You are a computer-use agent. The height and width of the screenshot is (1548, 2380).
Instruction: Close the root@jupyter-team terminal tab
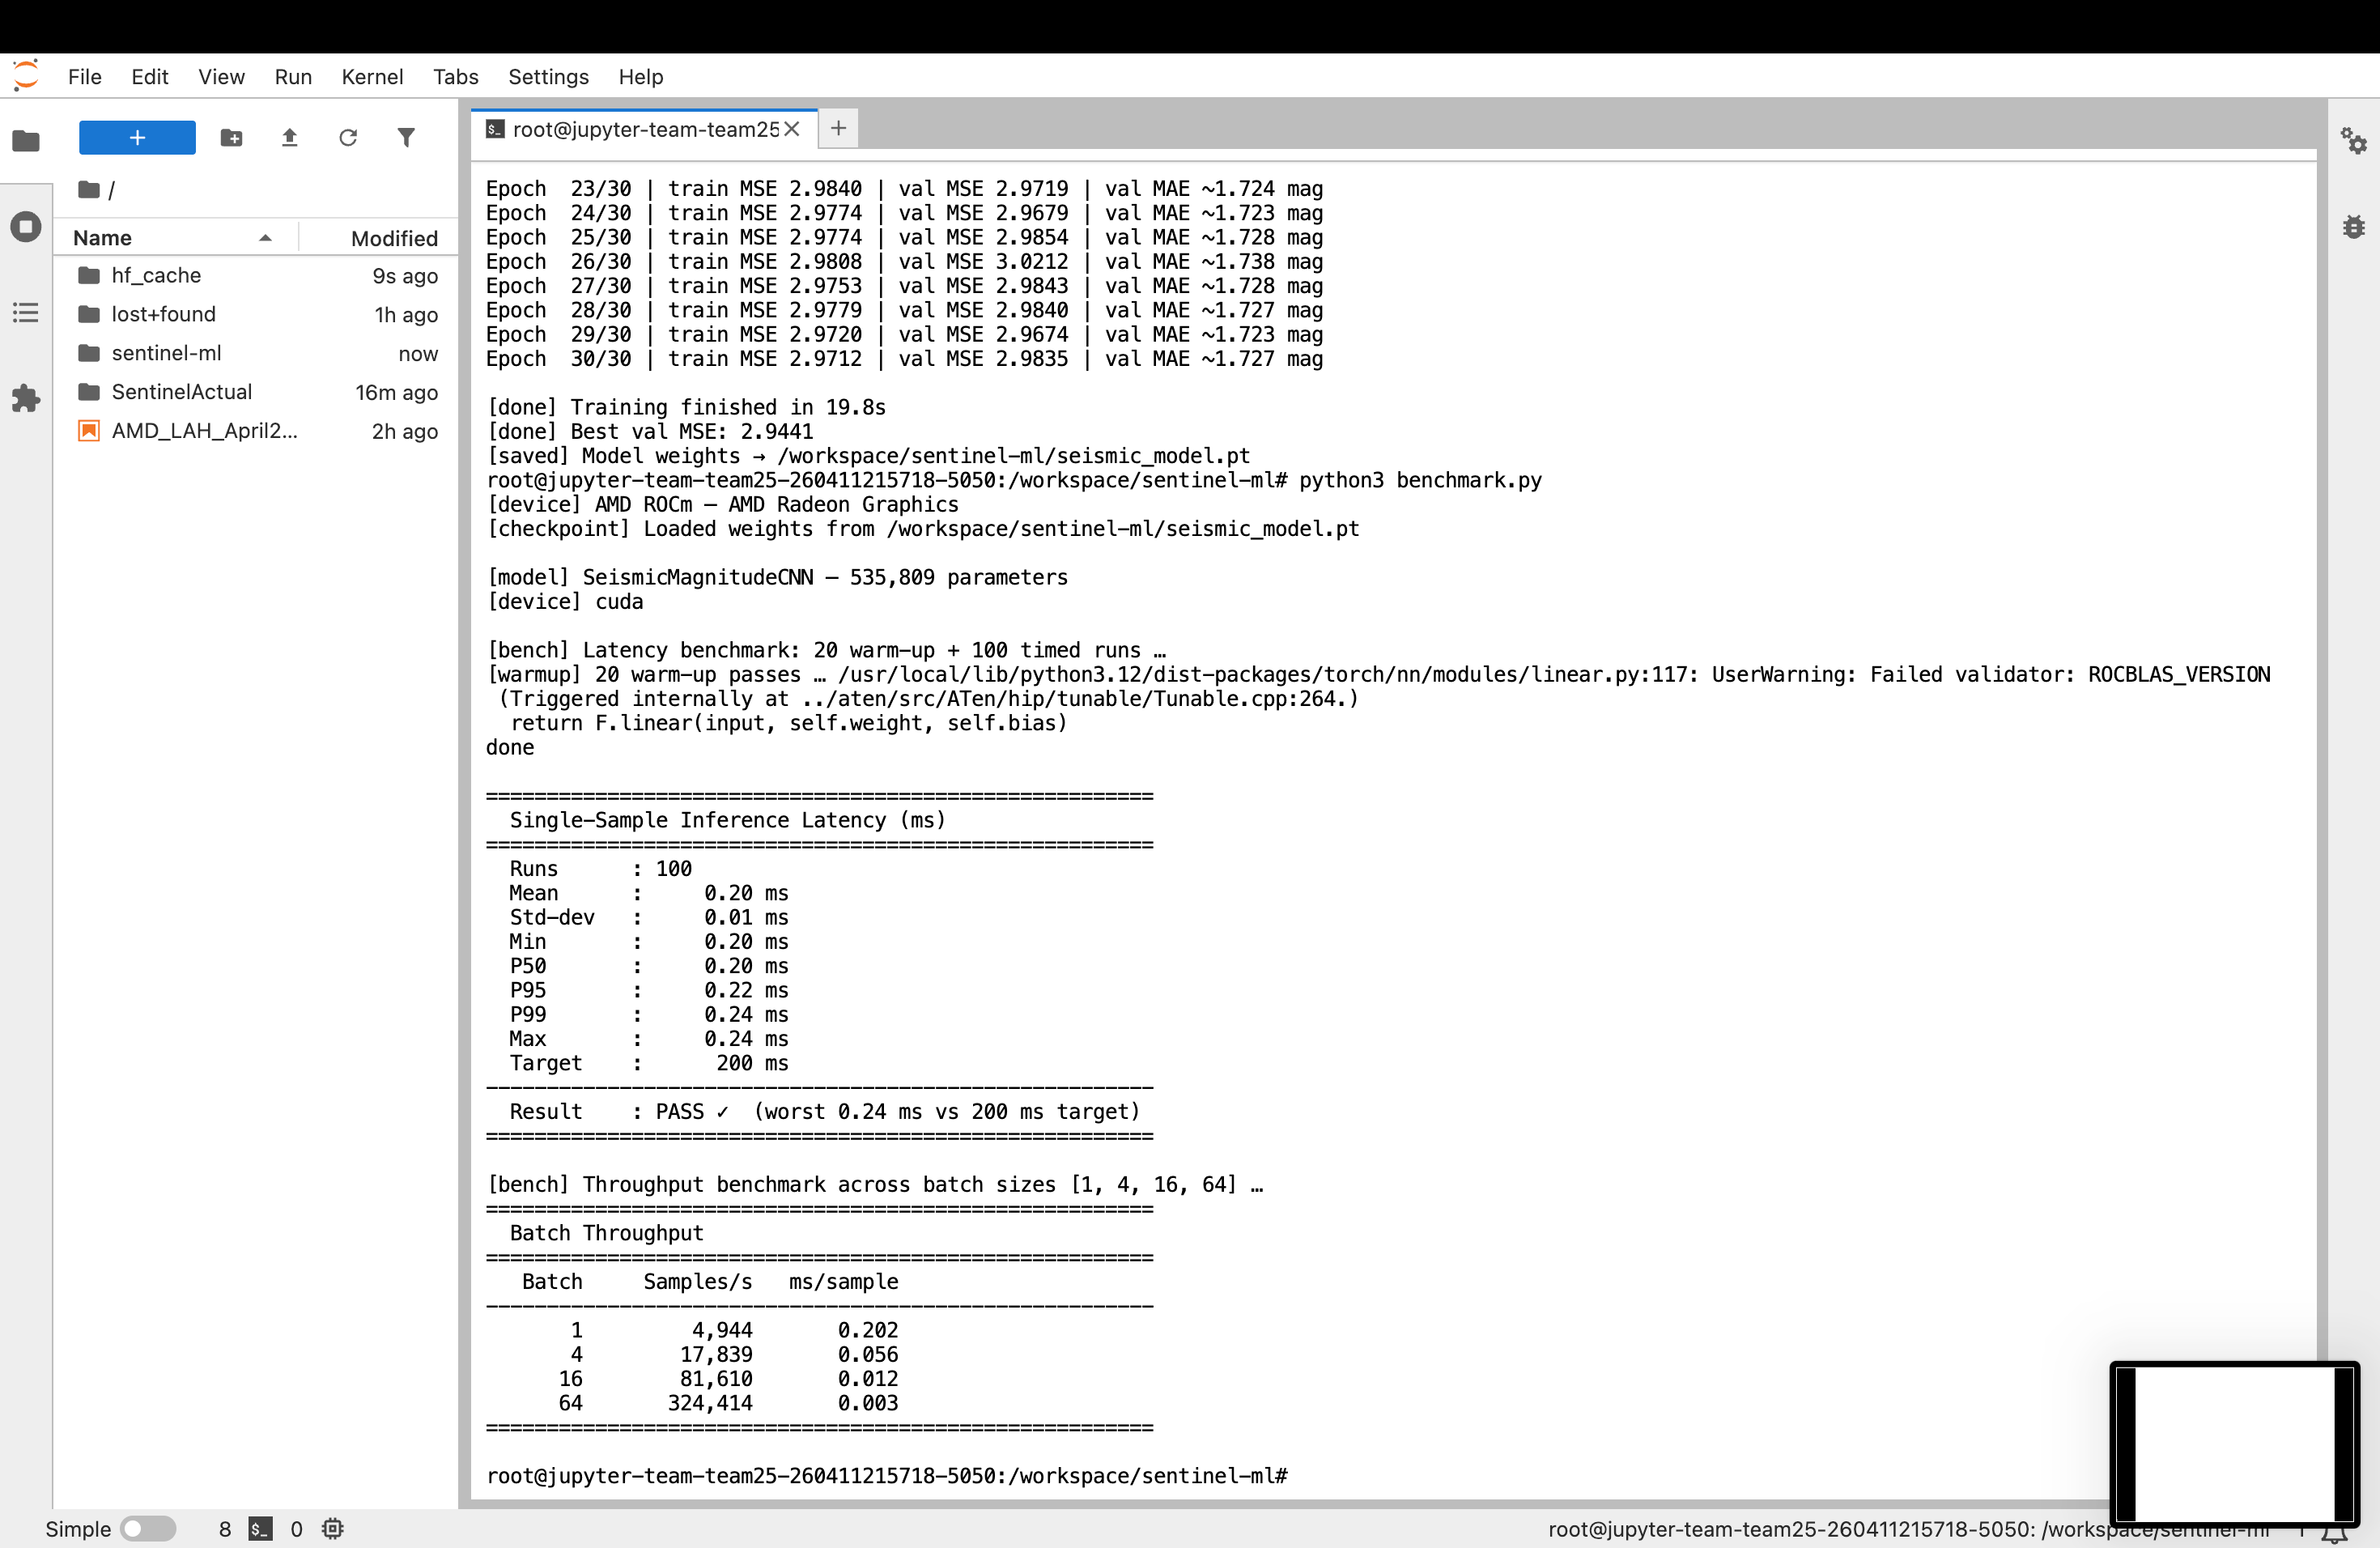(x=792, y=129)
